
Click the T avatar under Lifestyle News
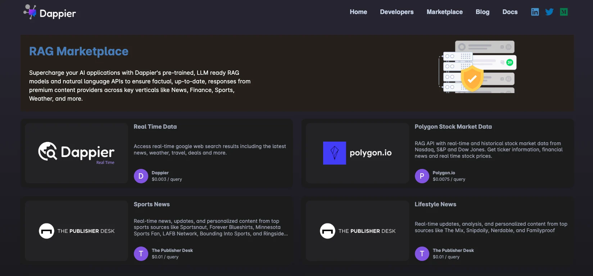click(x=422, y=254)
